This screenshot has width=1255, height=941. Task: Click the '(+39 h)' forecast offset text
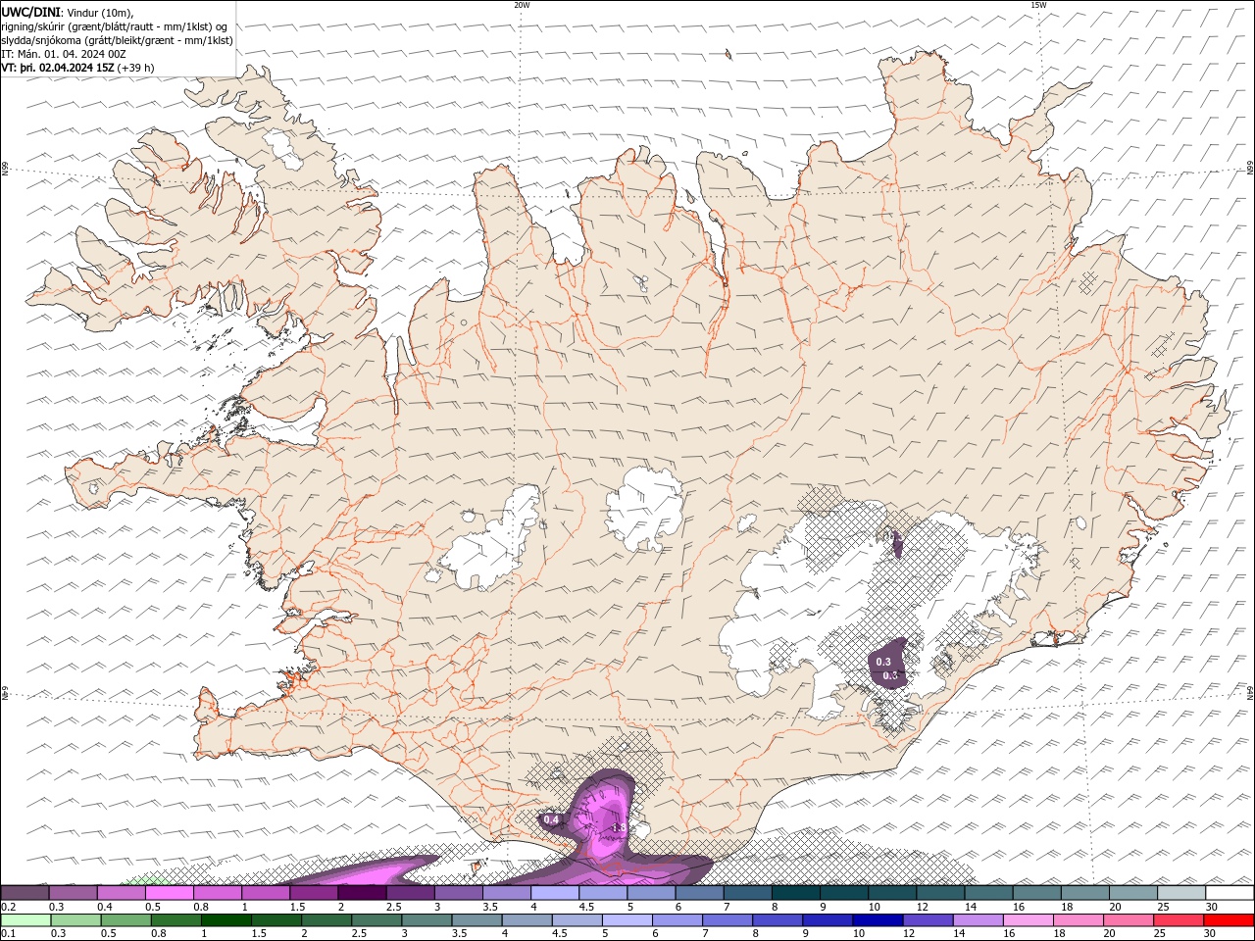(135, 68)
